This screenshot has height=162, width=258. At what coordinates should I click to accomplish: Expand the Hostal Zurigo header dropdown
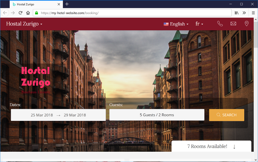(24, 24)
